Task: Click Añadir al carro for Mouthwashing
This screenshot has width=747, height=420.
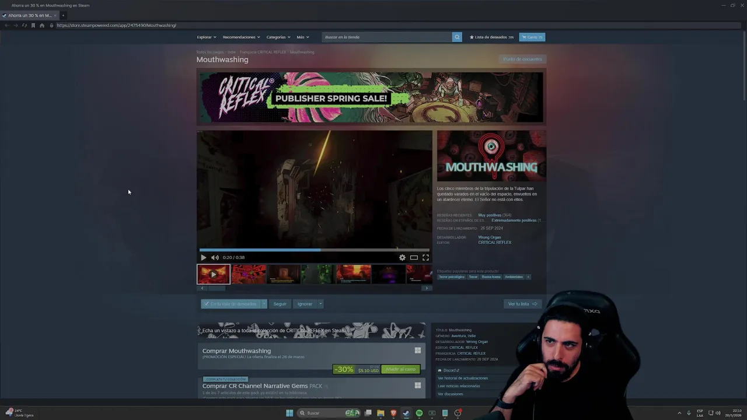Action: point(400,369)
